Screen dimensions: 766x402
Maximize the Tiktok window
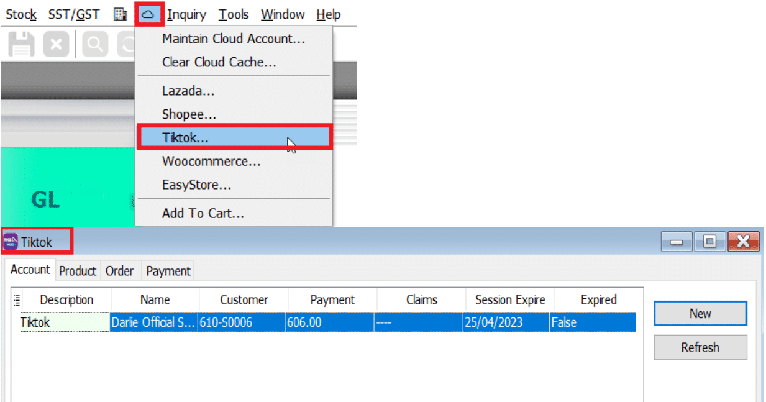pyautogui.click(x=709, y=242)
